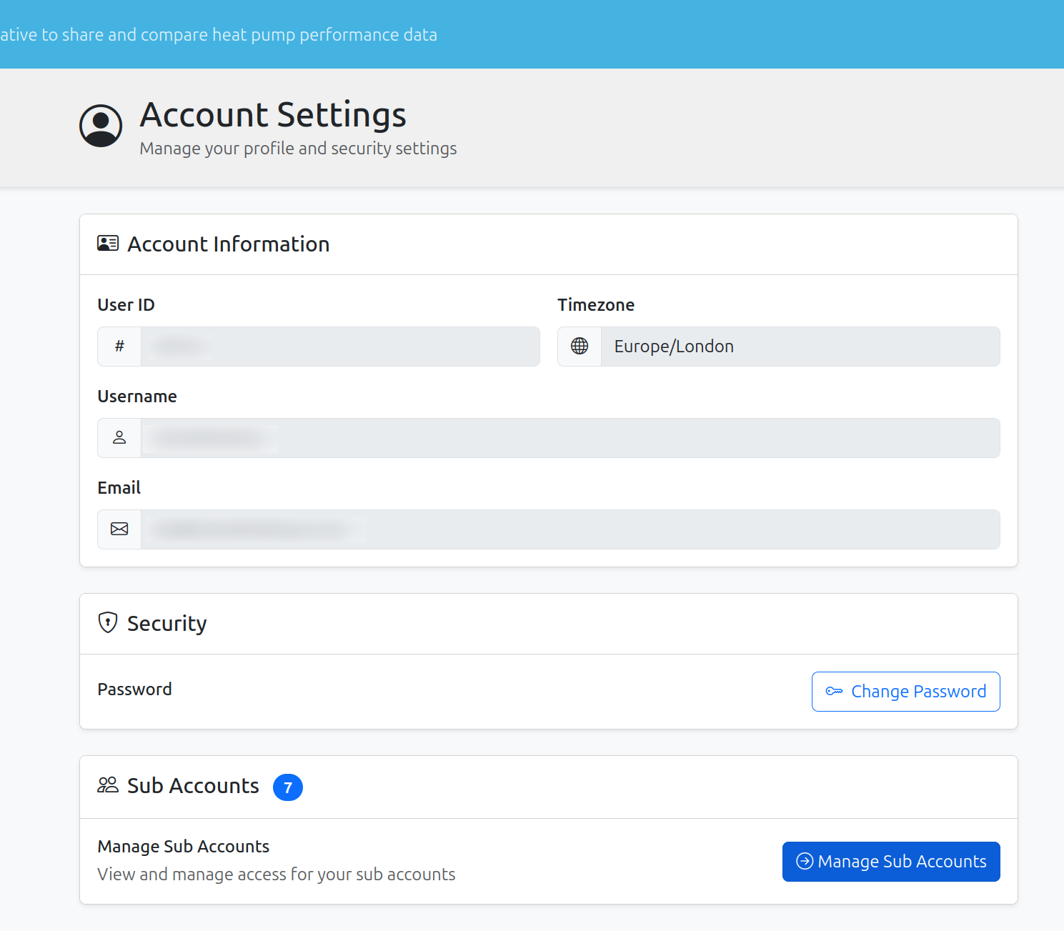Click the hash symbol in the User ID field

119,347
